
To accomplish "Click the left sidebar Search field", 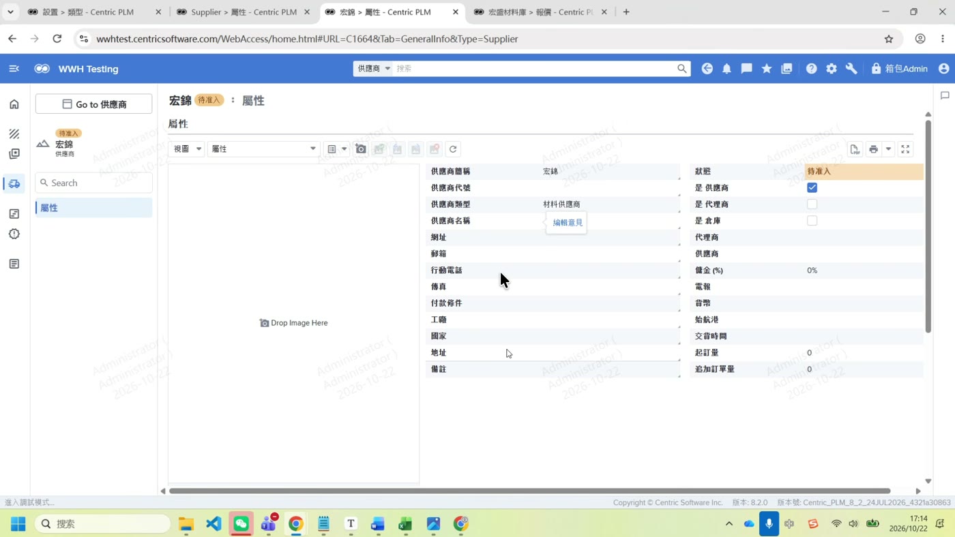I will 93,183.
